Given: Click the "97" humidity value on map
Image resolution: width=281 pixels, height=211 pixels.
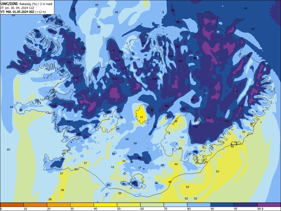Looking at the screenshot, I should pyautogui.click(x=74, y=9).
